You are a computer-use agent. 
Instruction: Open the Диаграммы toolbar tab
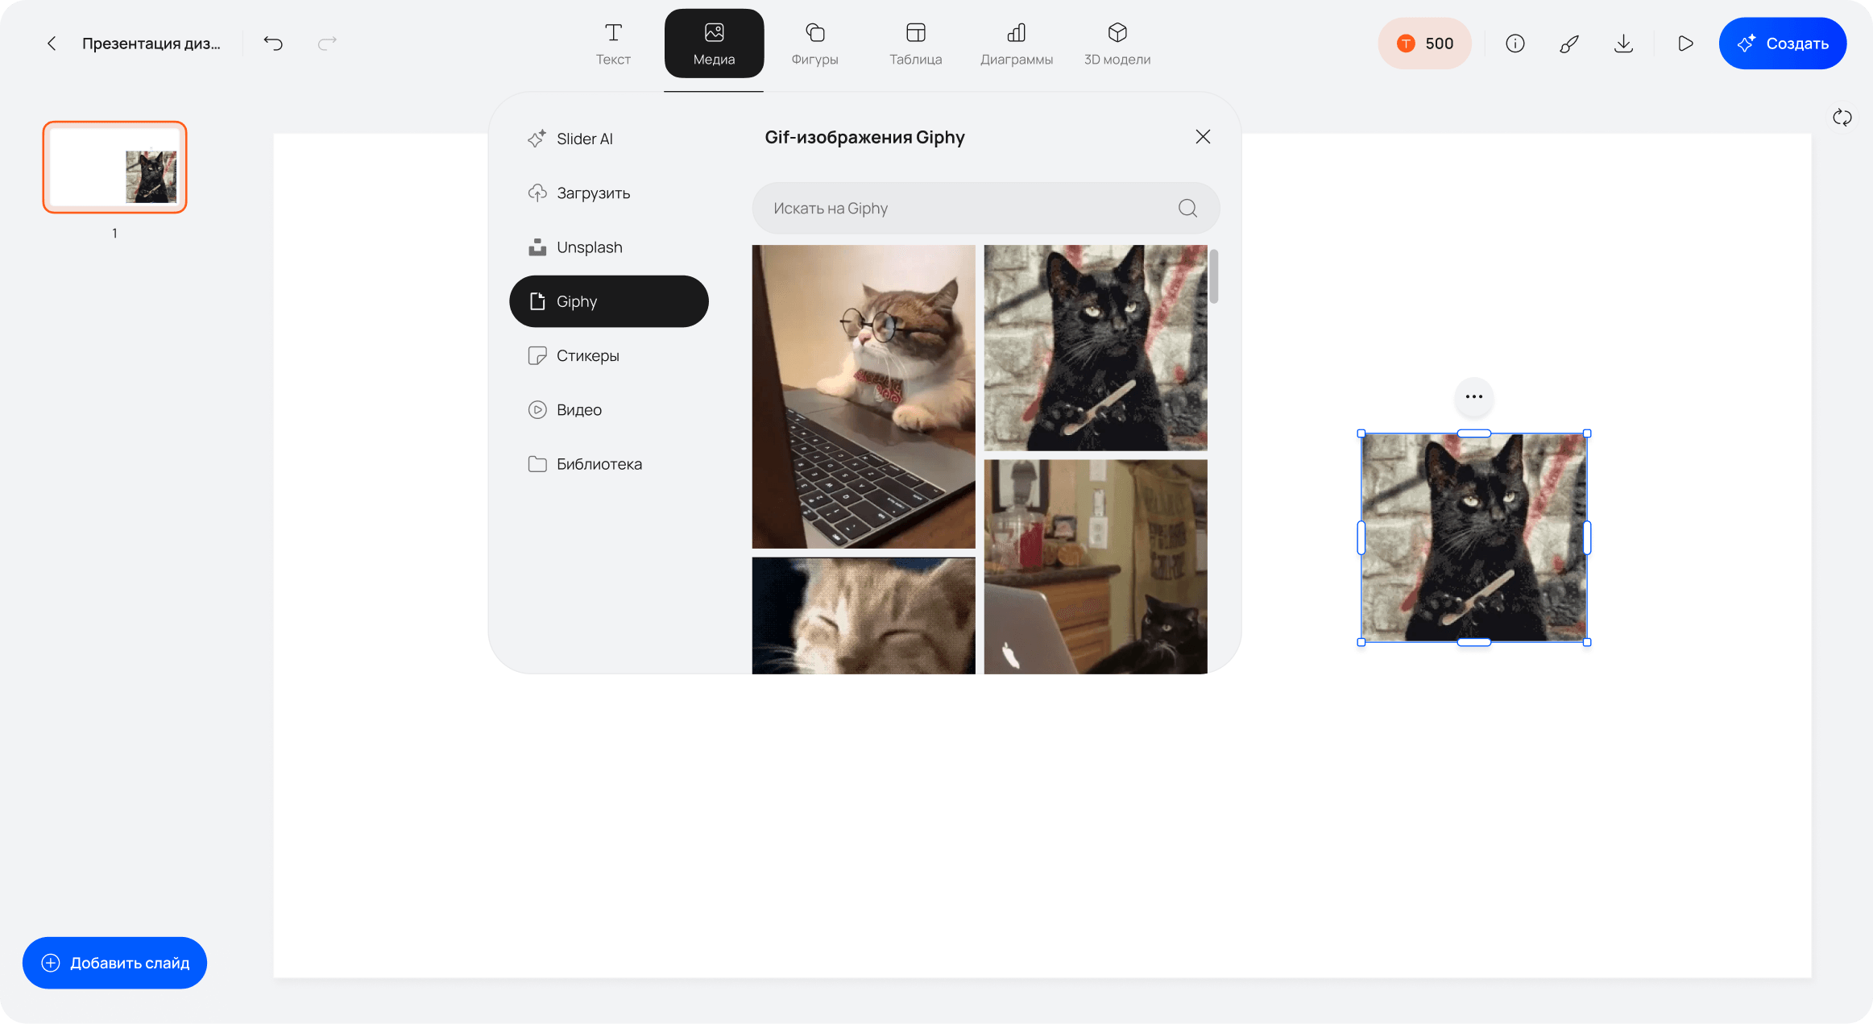(1016, 44)
